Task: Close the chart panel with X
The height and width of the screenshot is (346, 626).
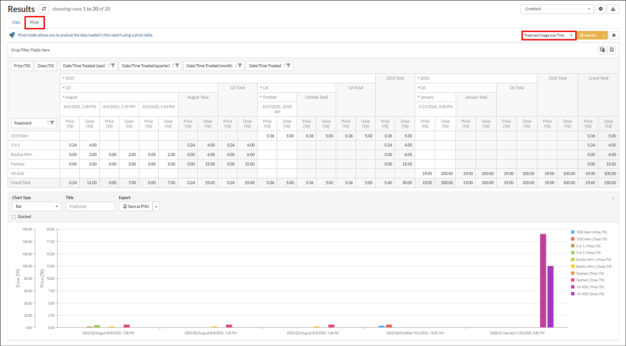Action: click(613, 198)
